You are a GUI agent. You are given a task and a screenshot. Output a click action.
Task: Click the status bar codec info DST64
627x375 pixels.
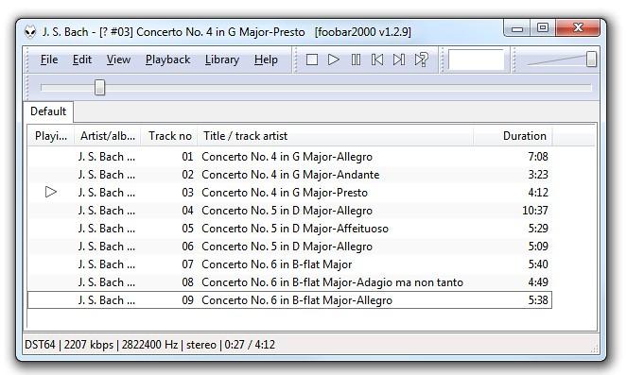[40, 345]
